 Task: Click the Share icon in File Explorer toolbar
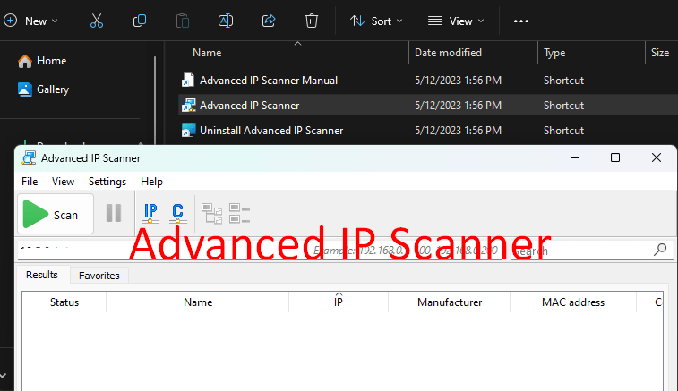click(269, 21)
